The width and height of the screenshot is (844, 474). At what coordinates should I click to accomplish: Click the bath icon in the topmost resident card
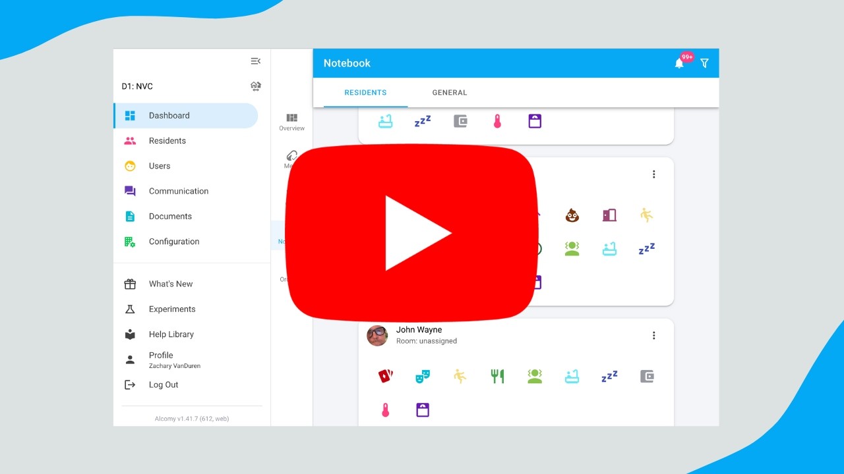pyautogui.click(x=385, y=121)
